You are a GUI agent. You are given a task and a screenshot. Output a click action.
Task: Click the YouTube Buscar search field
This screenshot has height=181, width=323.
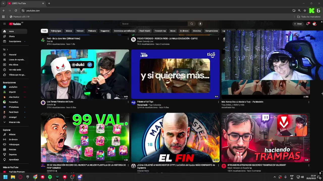point(154,24)
